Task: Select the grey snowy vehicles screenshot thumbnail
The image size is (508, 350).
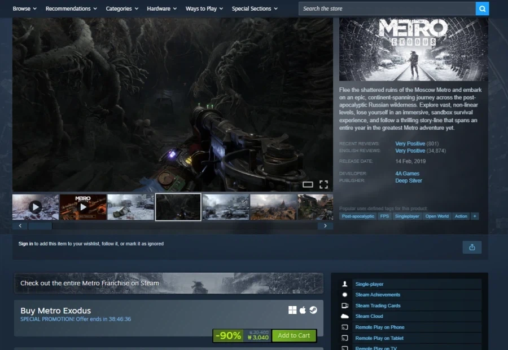Action: (226, 207)
